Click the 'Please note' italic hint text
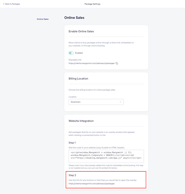Screen dimensions: 185x194 [106, 167]
